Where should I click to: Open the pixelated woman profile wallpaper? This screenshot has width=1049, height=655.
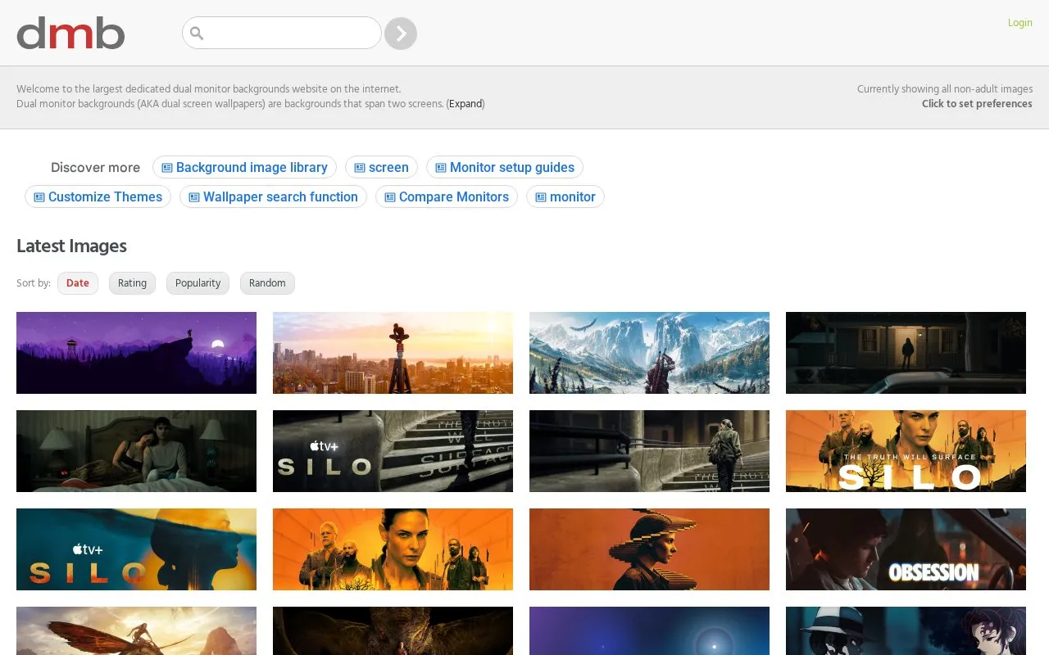pos(649,549)
